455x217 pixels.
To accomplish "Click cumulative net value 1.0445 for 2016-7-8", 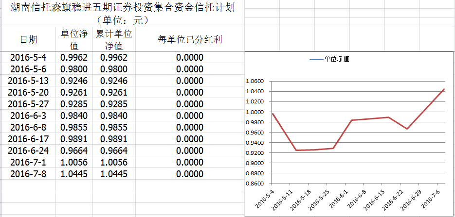I will pos(114,174).
